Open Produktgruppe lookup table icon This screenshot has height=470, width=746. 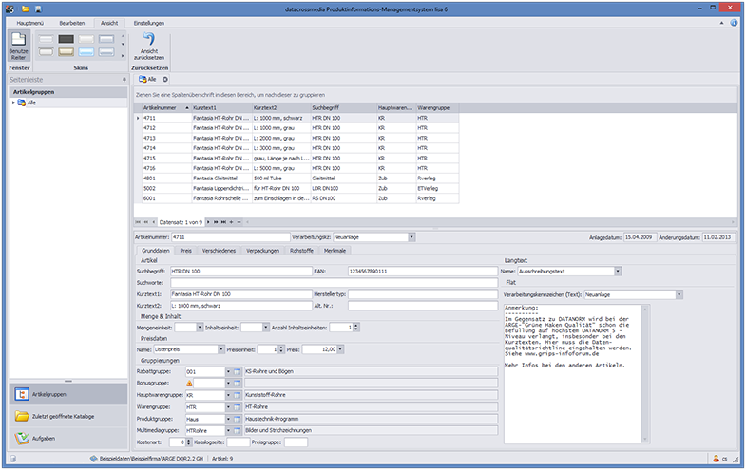237,419
